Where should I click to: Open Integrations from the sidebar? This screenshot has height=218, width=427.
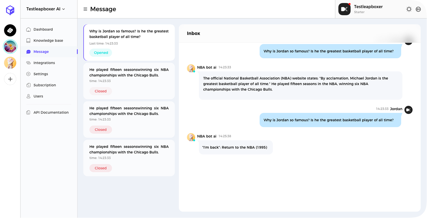45,63
